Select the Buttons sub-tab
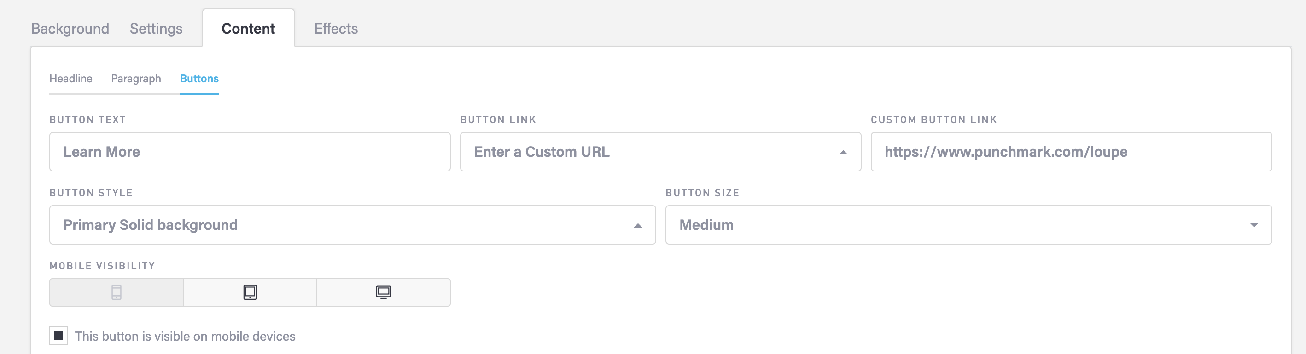Image resolution: width=1306 pixels, height=354 pixels. point(199,79)
